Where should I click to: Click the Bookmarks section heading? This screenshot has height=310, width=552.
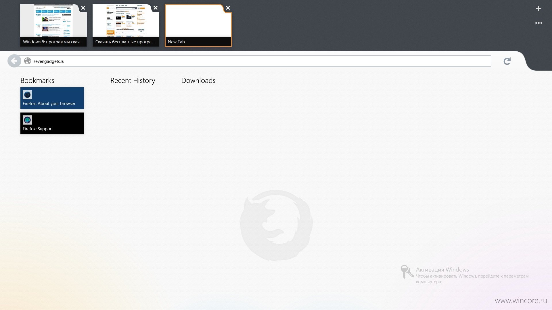pos(37,81)
